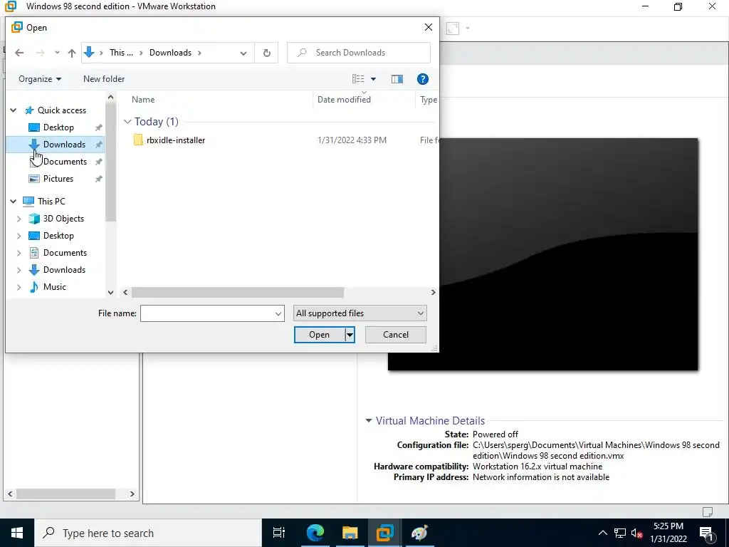Open Task View from the taskbar
The height and width of the screenshot is (547, 729).
(x=279, y=533)
